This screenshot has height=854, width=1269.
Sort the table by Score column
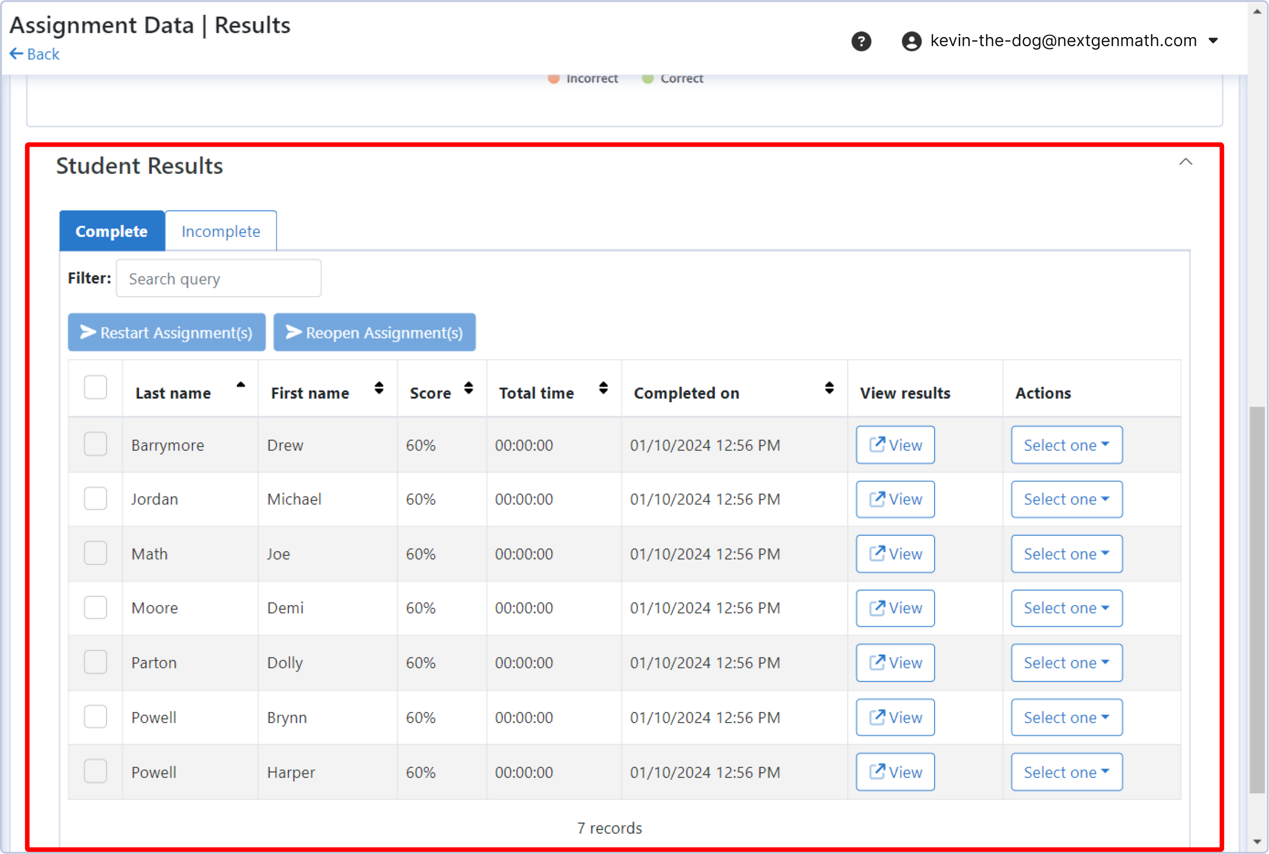[x=469, y=388]
